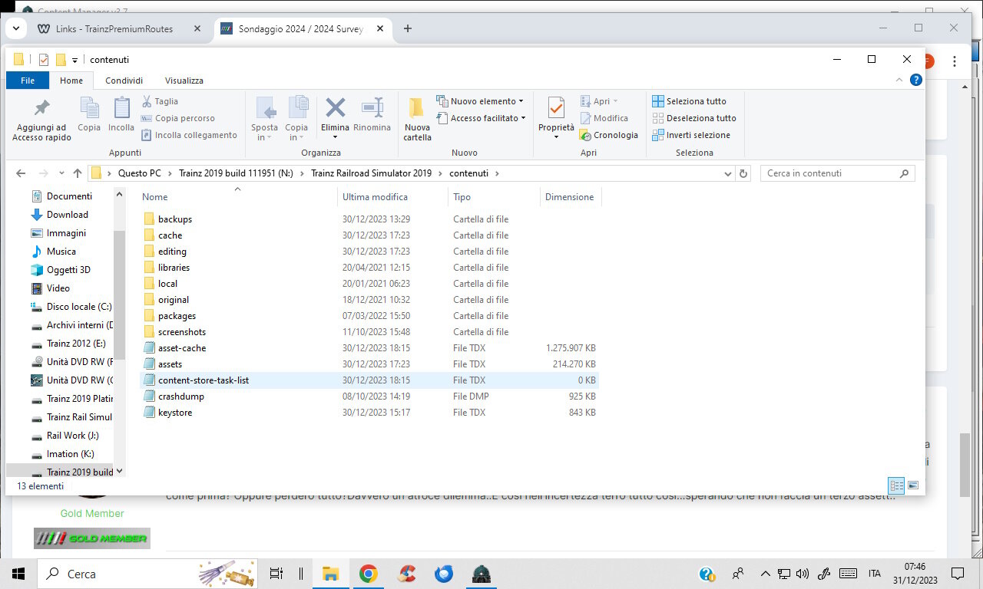
Task: Switch to the Condividi ribbon tab
Action: (124, 80)
